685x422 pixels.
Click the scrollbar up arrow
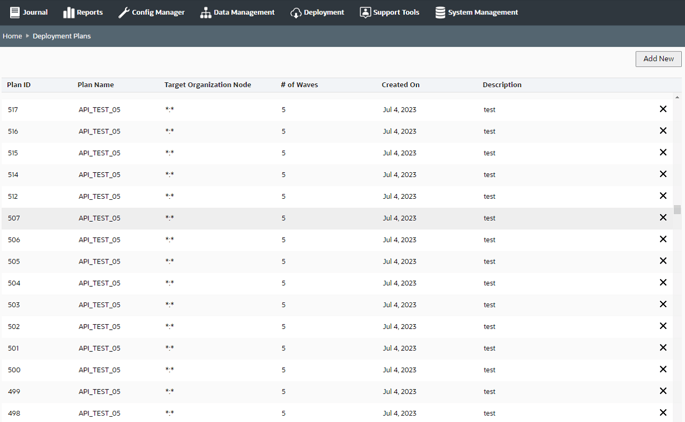coord(677,98)
